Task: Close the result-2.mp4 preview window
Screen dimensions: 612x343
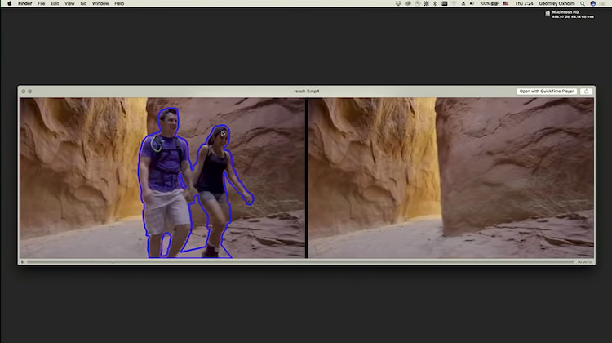Action: click(x=24, y=91)
